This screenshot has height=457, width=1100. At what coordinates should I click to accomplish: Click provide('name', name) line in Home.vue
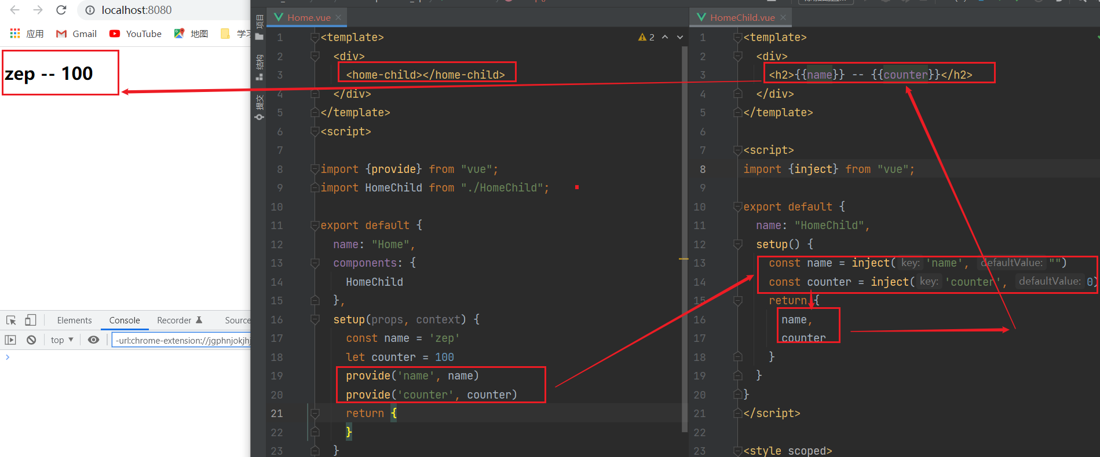(412, 376)
